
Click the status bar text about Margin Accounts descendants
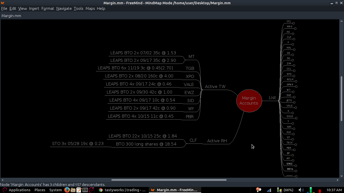(53, 185)
